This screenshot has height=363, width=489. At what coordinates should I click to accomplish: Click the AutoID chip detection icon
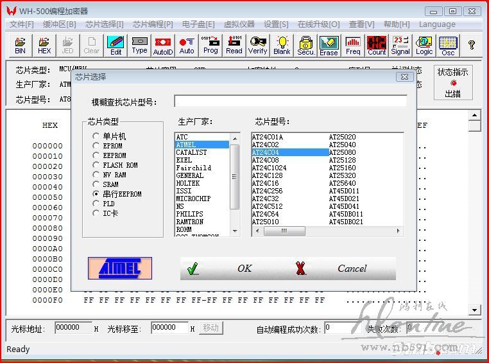163,45
